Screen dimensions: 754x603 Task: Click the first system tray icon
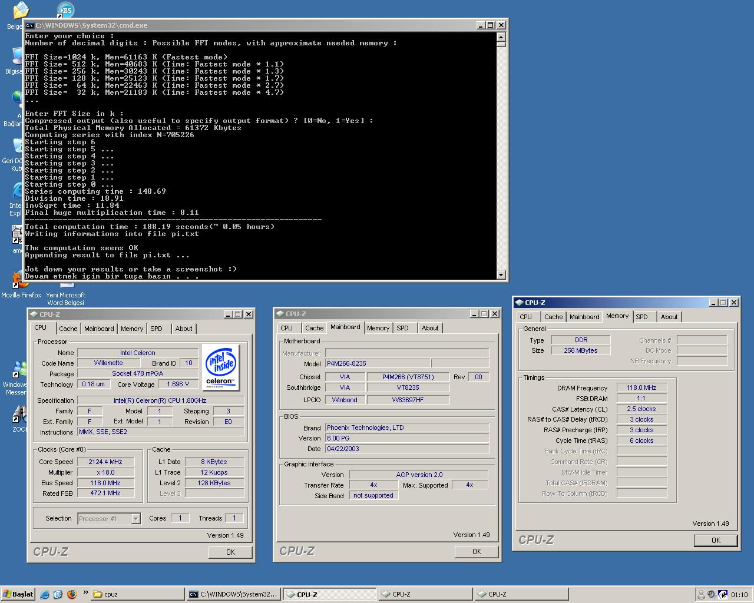701,595
